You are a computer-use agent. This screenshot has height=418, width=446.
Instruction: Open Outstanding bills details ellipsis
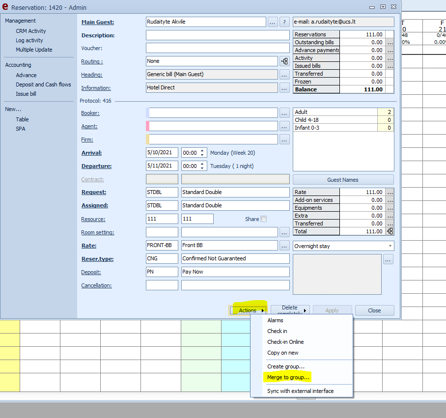390,42
